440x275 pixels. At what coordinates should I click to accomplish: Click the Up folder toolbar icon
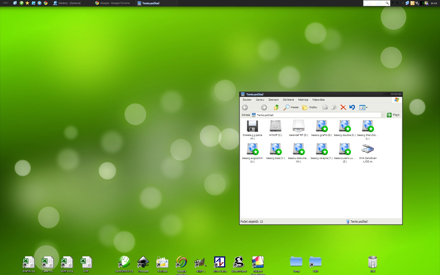(277, 107)
